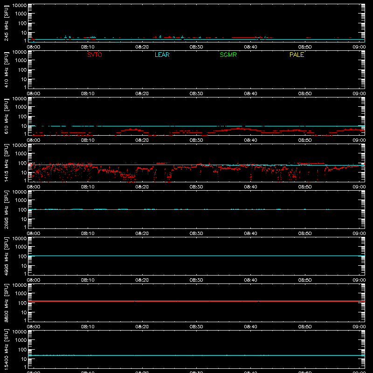373x373 pixels.
Task: Click 08:10 time label under 8800 MHz panel
Action: [x=88, y=327]
